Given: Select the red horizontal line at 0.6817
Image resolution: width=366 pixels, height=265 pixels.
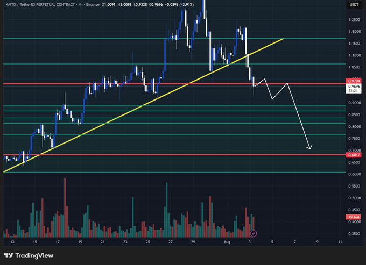Looking at the screenshot, I should [174, 155].
